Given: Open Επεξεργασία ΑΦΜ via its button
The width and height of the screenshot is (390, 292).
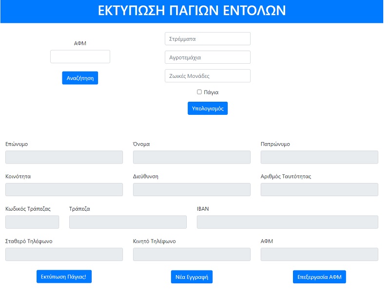Looking at the screenshot, I should tap(319, 277).
